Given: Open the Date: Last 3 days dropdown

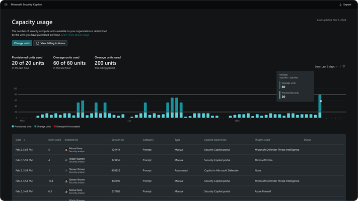Looking at the screenshot, I should coord(326,66).
